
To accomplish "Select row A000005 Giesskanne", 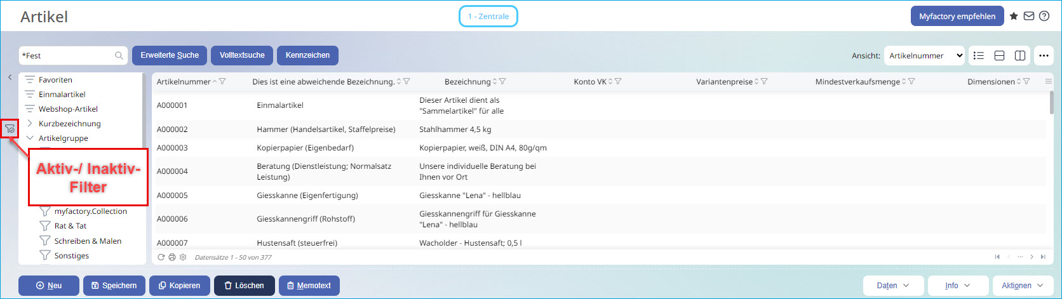I will click(600, 196).
